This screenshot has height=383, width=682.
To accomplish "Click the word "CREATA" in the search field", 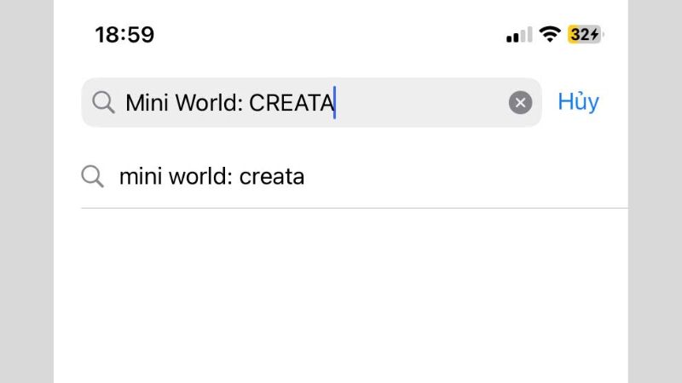I will click(291, 103).
